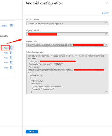
Task: Click inside the MSAL Configuration text box
Action: pyautogui.click(x=67, y=74)
